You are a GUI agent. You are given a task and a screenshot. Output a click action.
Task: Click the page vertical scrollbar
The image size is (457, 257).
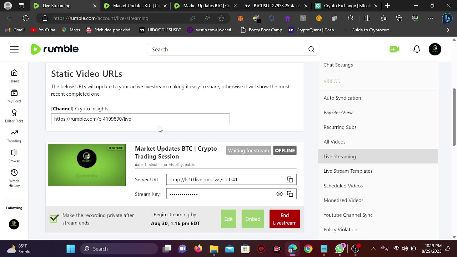pyautogui.click(x=454, y=117)
